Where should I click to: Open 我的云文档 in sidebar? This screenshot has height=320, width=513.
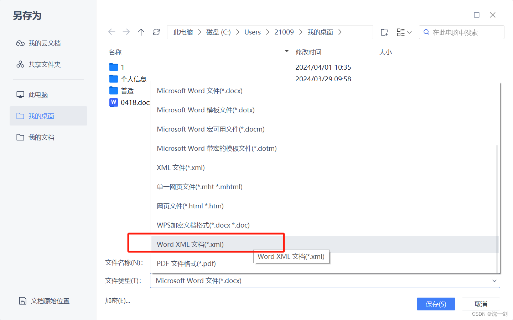pyautogui.click(x=48, y=43)
